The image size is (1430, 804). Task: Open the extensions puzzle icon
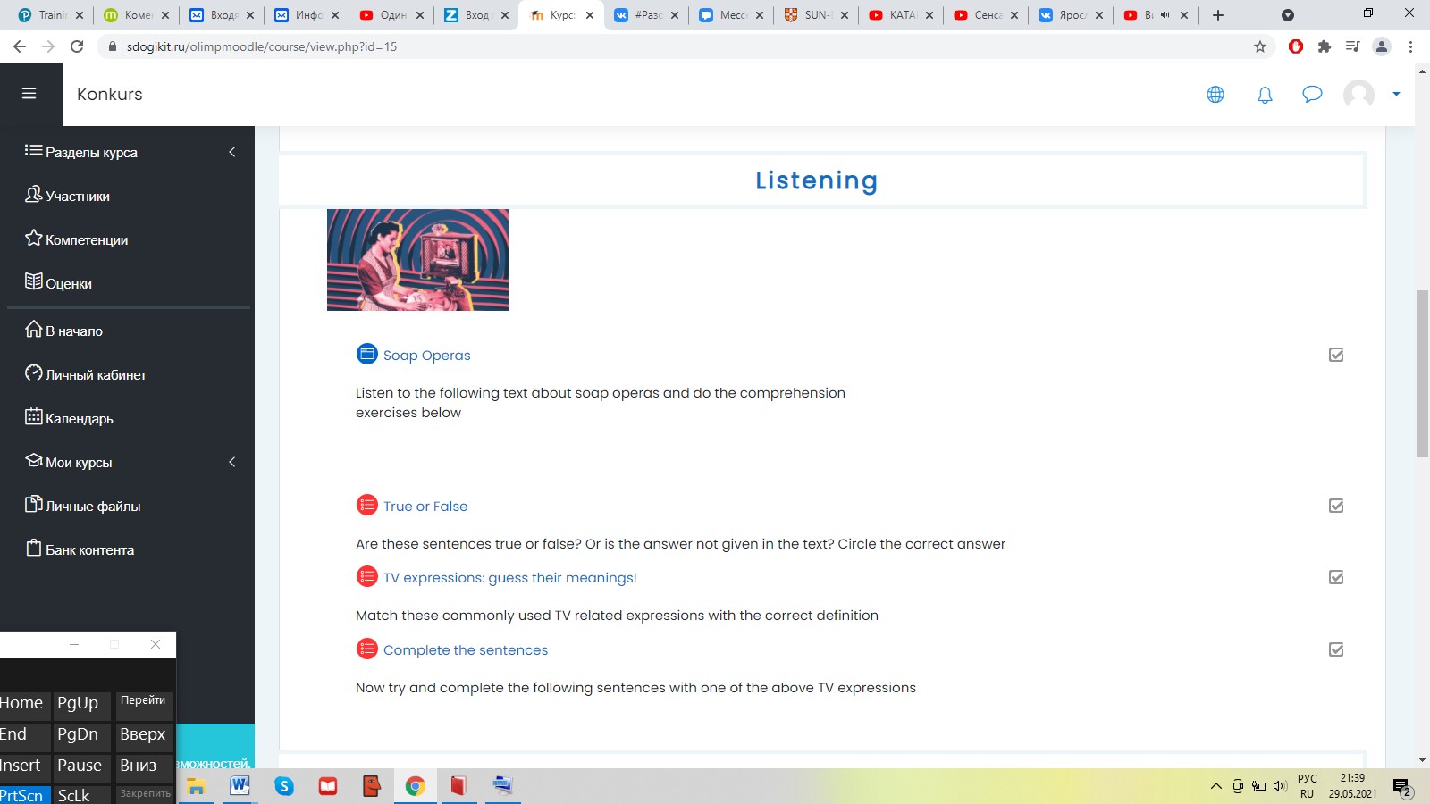point(1325,46)
